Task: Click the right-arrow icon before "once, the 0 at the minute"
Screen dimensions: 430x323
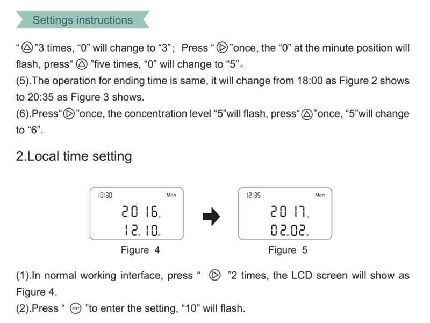Action: (222, 47)
